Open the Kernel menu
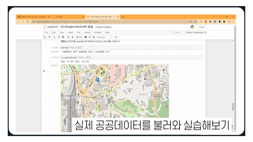253x142 pixels. pyautogui.click(x=87, y=32)
